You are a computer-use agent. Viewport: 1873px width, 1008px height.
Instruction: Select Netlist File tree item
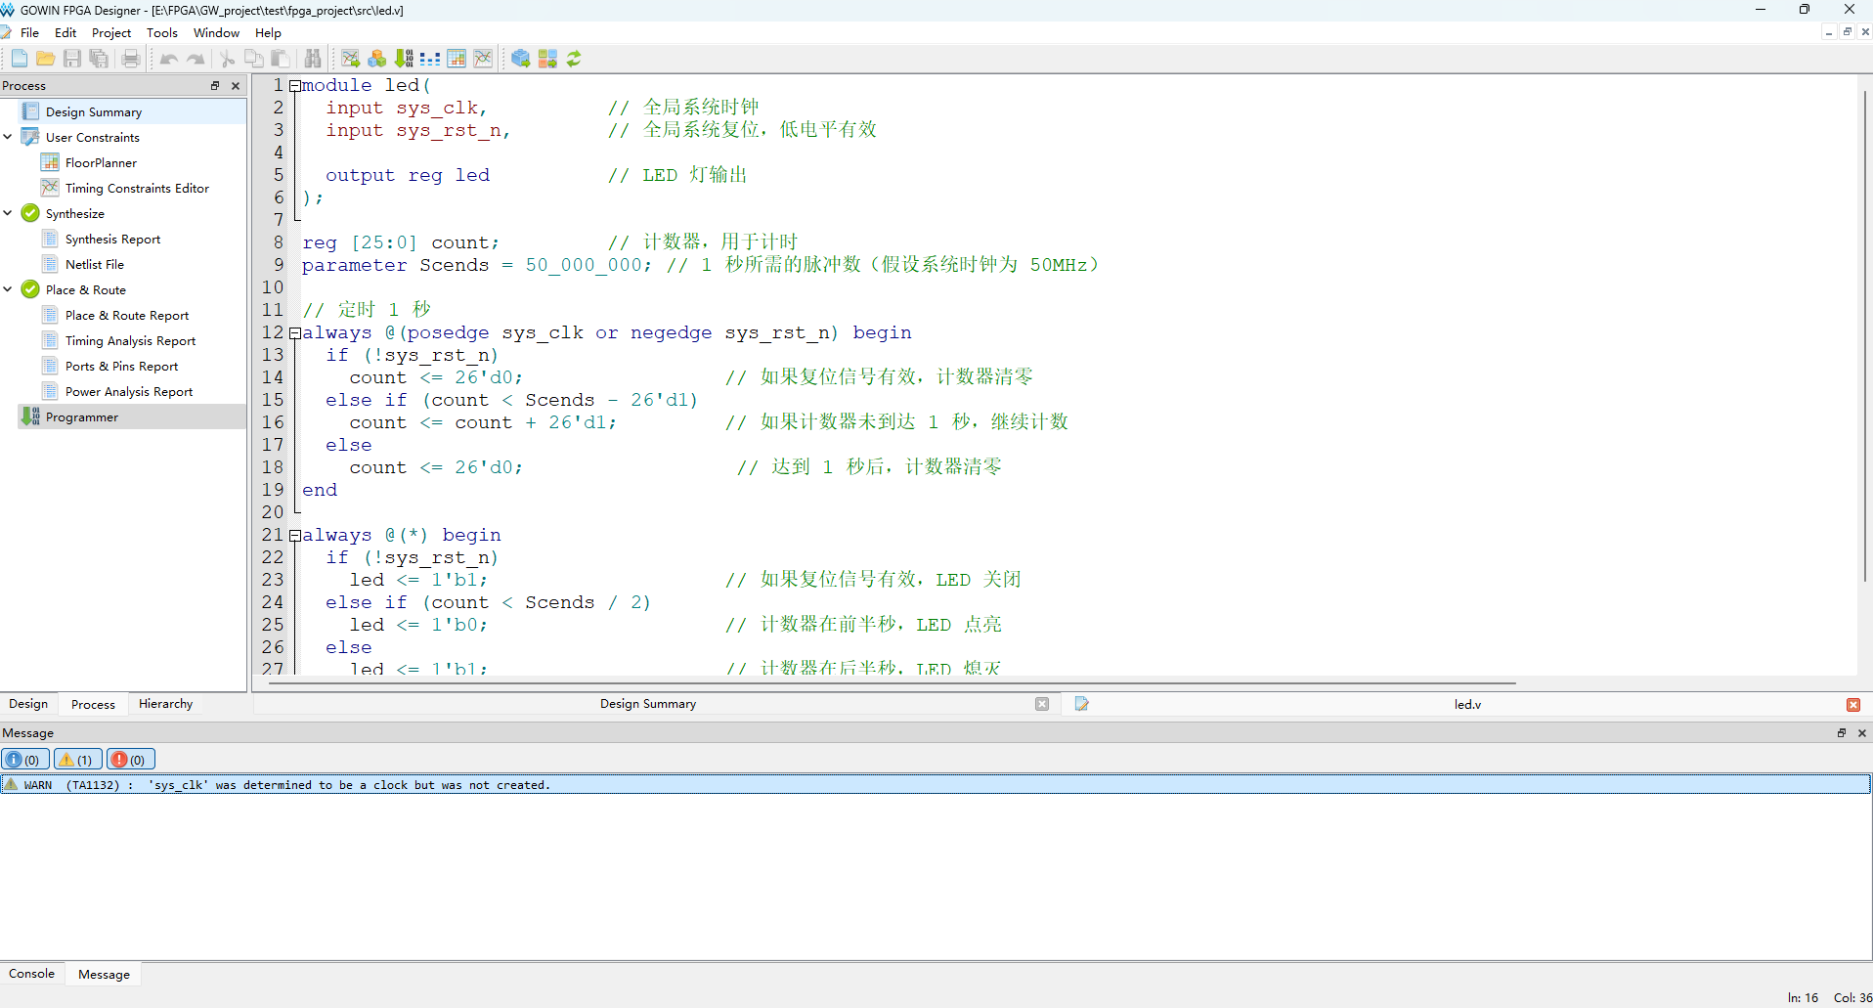click(x=94, y=264)
